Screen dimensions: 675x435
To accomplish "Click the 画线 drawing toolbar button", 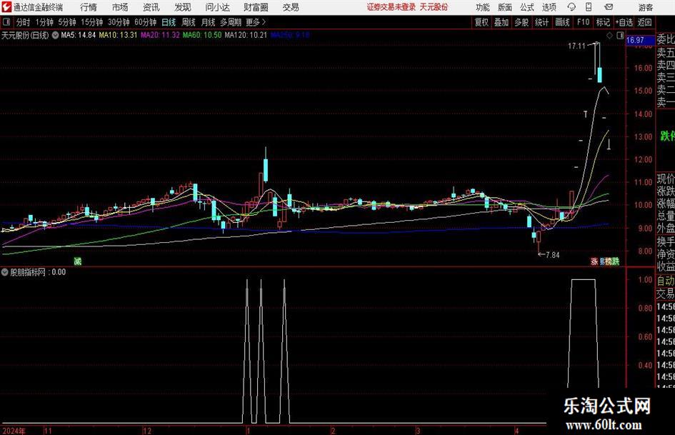I will tap(562, 22).
